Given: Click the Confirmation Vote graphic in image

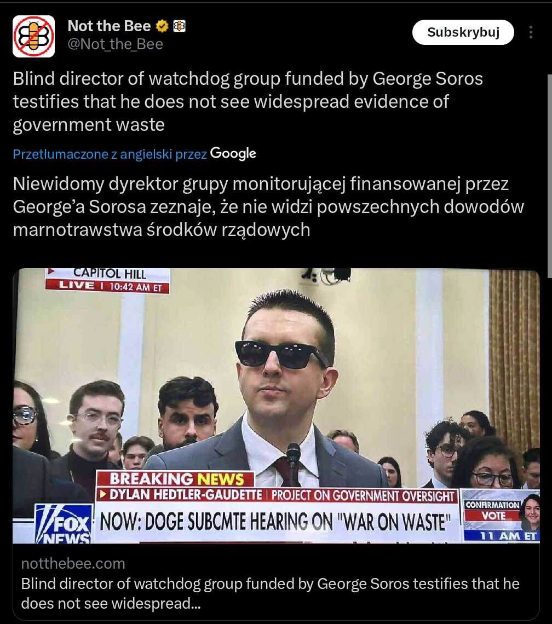Looking at the screenshot, I should (x=501, y=516).
